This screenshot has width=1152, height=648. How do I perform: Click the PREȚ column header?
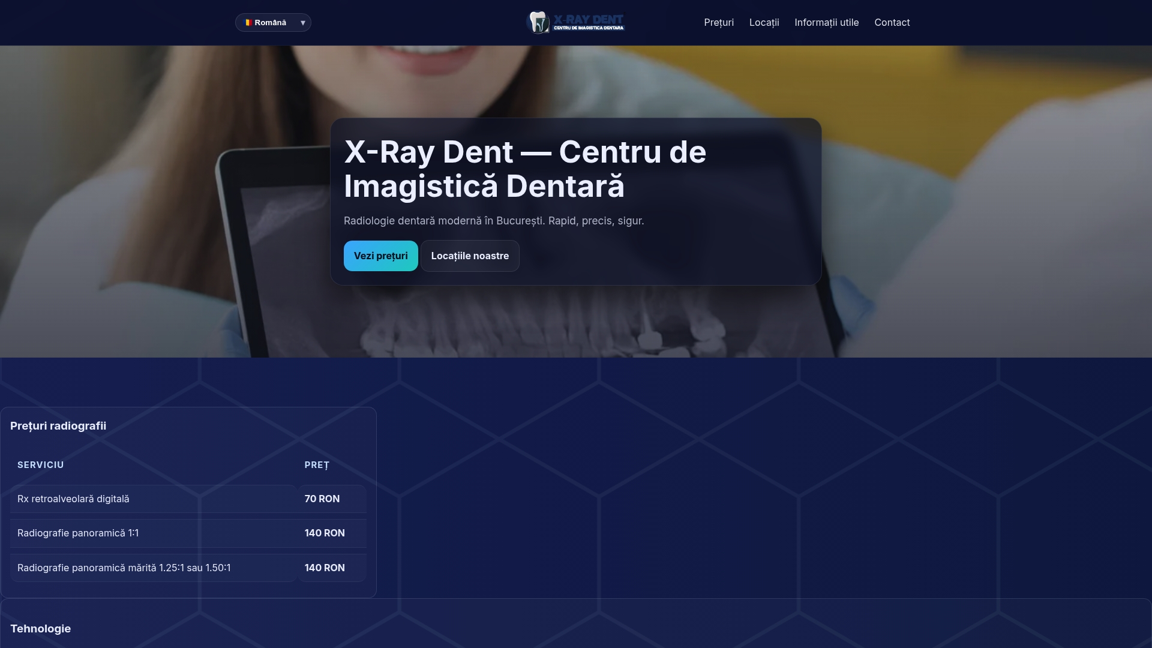(x=317, y=465)
